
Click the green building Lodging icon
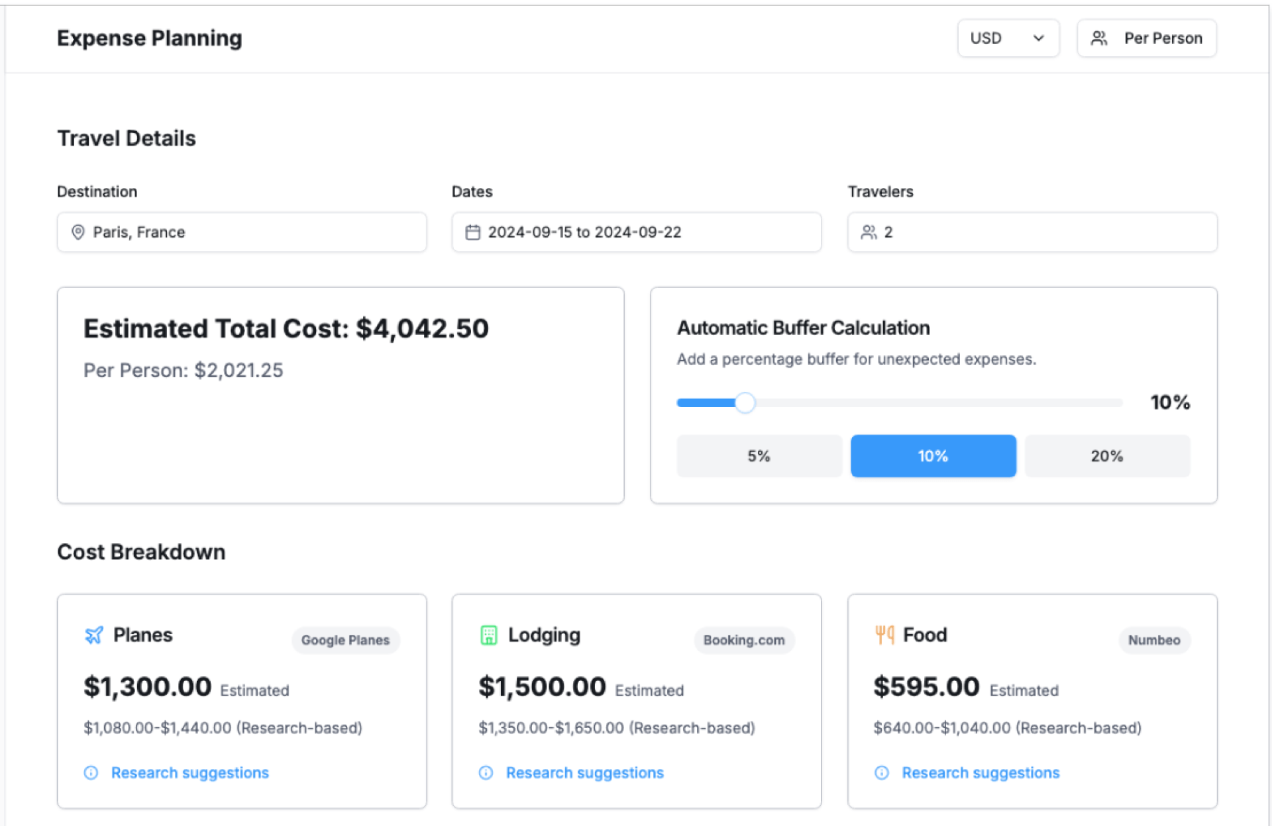(x=488, y=635)
